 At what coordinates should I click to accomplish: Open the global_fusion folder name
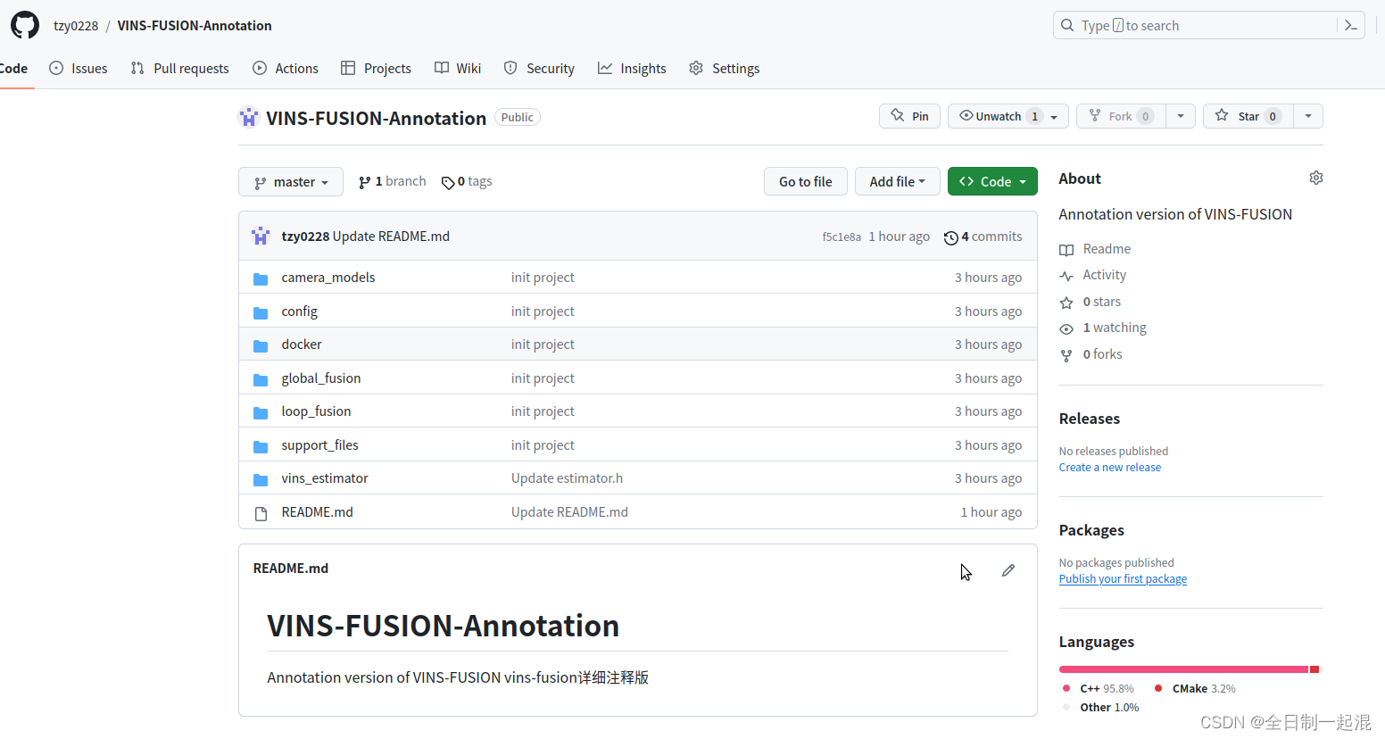click(321, 378)
